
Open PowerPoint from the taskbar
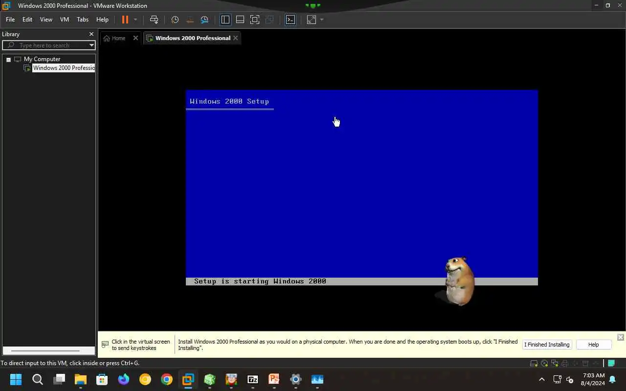click(x=274, y=379)
